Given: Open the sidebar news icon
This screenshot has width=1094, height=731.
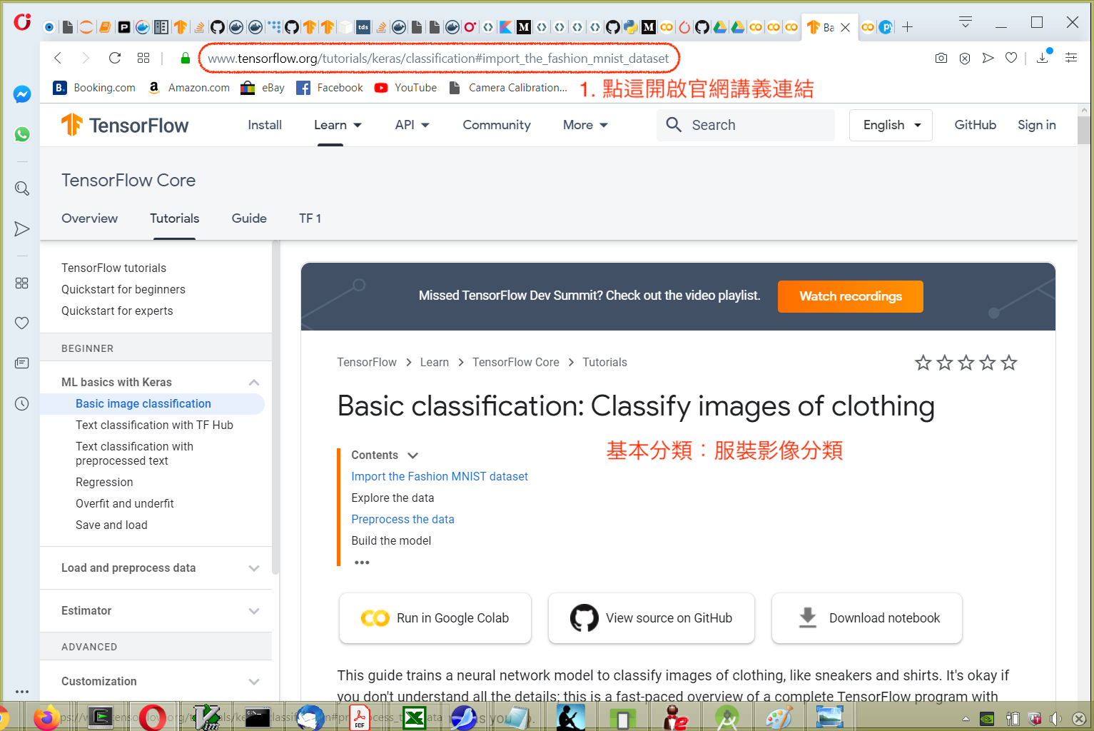Looking at the screenshot, I should point(22,363).
